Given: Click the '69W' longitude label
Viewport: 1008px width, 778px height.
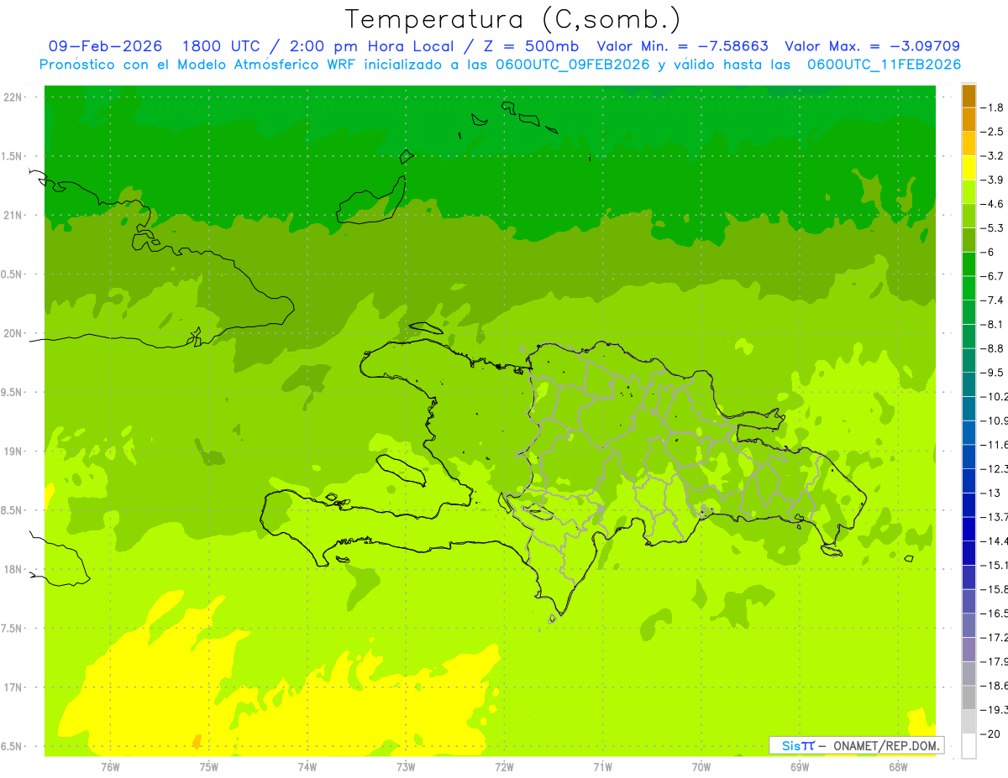Looking at the screenshot, I should pyautogui.click(x=800, y=766).
